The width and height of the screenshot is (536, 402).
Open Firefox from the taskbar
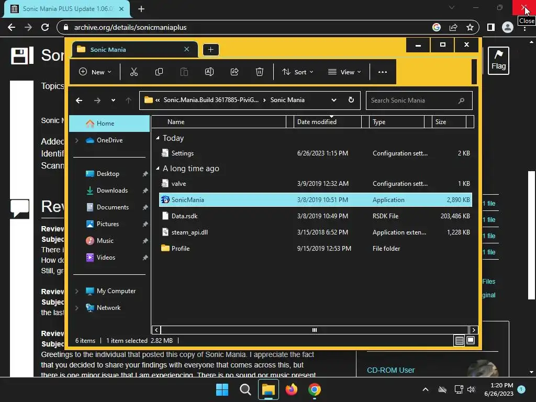click(x=291, y=389)
